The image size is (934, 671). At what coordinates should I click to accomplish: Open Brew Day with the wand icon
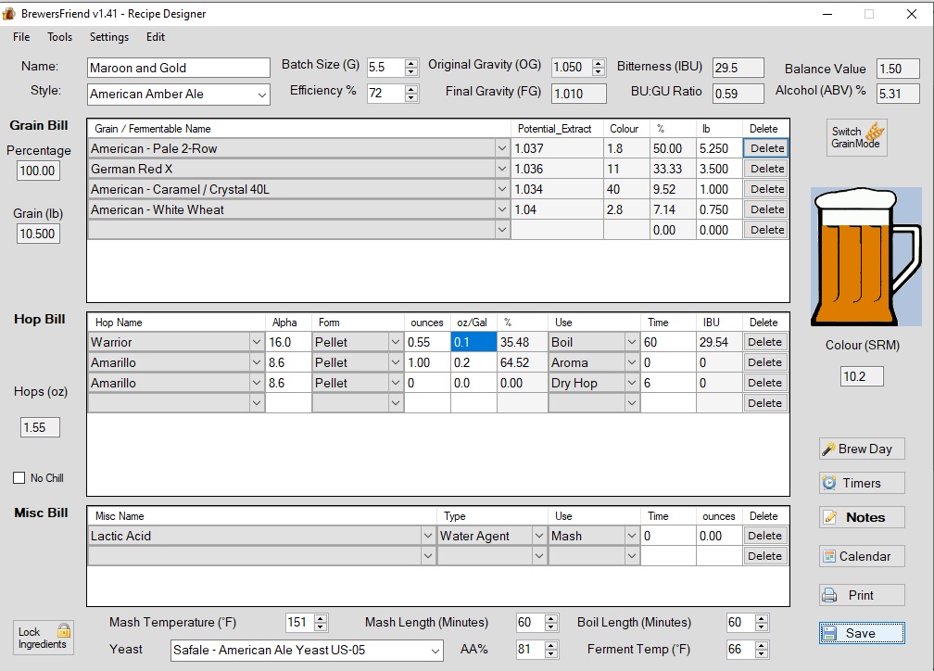pyautogui.click(x=861, y=449)
